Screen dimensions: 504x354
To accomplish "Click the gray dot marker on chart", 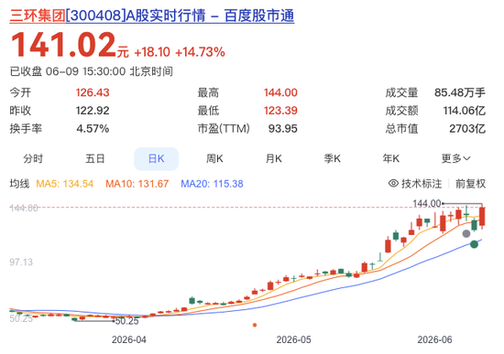I will [466, 233].
